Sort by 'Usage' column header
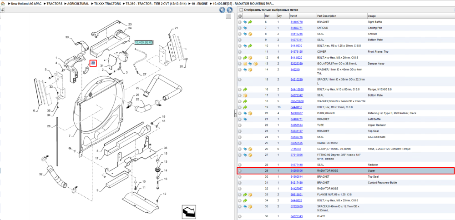Image resolution: width=455 pixels, height=220 pixels. tap(372, 16)
